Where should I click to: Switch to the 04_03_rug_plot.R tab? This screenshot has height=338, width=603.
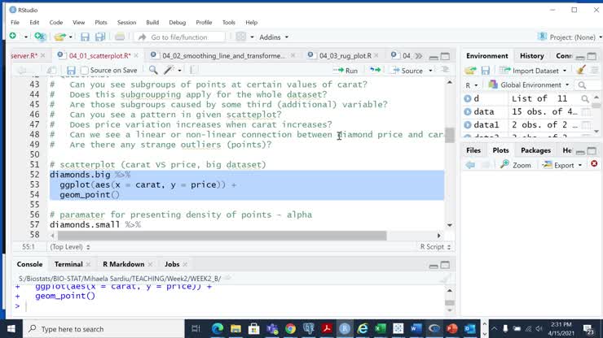click(x=345, y=56)
